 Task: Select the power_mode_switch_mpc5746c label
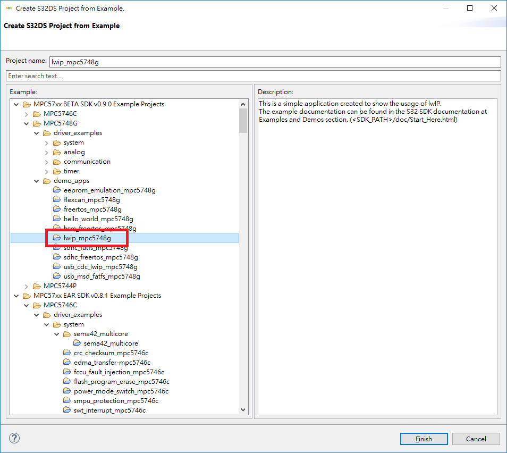point(121,391)
